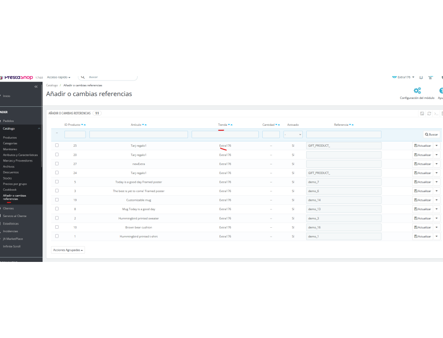Open Acciones Agrupadas dropdown
The image size is (443, 338).
(68, 250)
